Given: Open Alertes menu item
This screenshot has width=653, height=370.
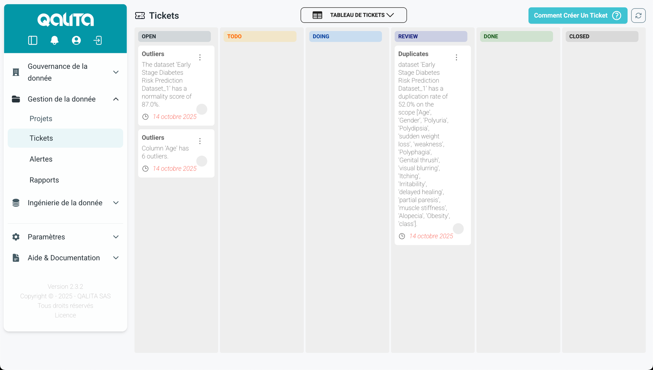Looking at the screenshot, I should [41, 159].
